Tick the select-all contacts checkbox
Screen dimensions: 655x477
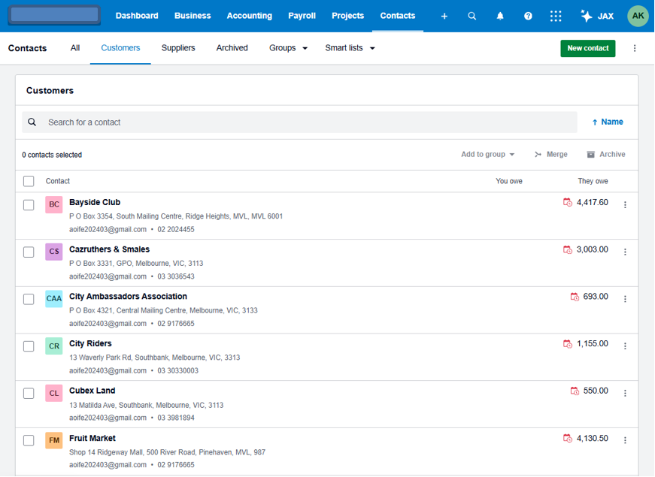point(29,181)
